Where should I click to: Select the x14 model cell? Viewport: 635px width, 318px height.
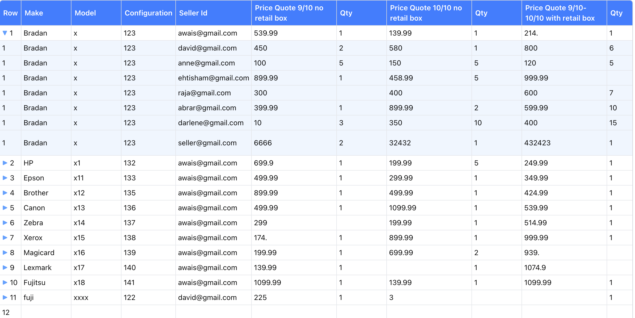click(96, 223)
